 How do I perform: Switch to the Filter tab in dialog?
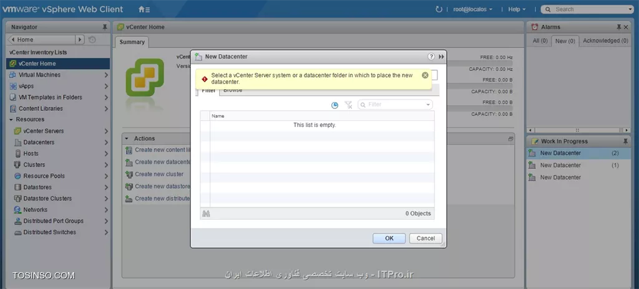coord(208,90)
